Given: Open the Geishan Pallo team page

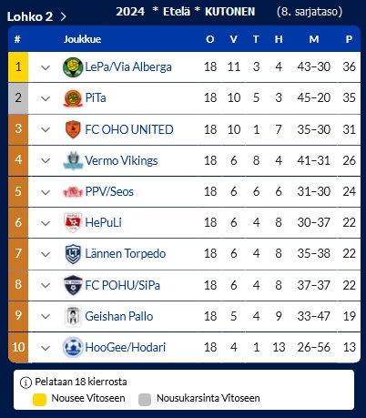Looking at the screenshot, I should (x=119, y=316).
